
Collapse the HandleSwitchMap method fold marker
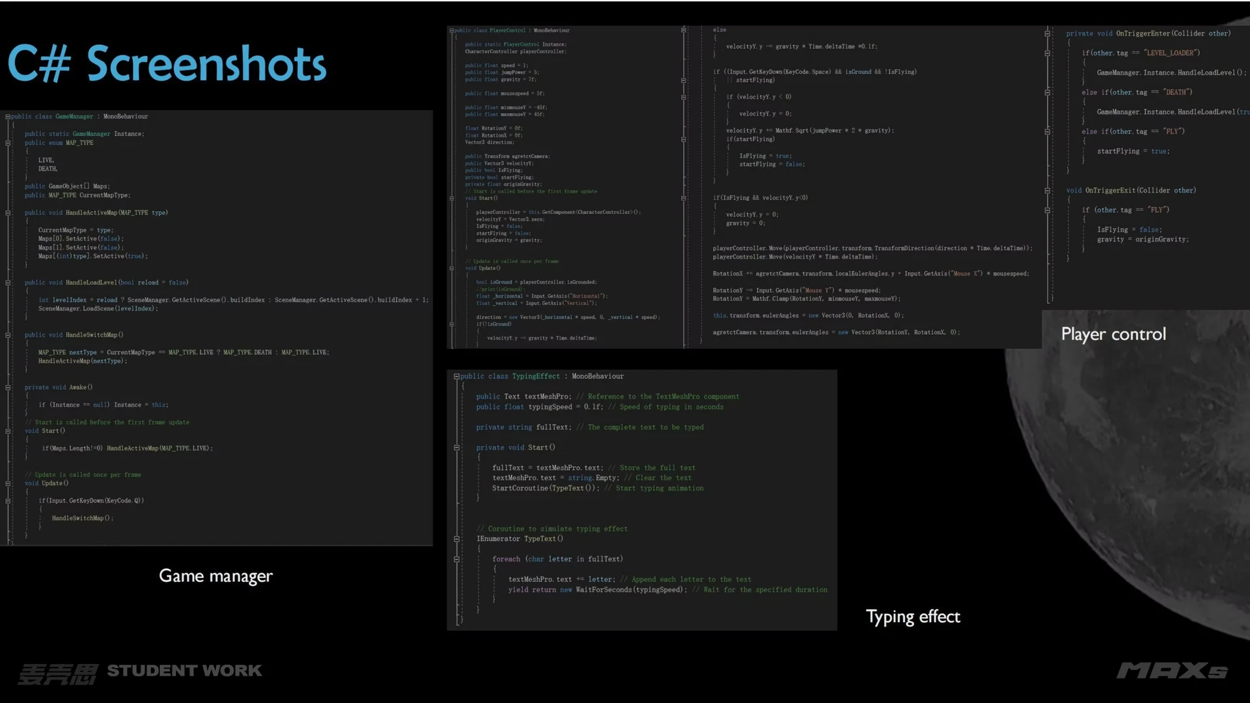(8, 335)
